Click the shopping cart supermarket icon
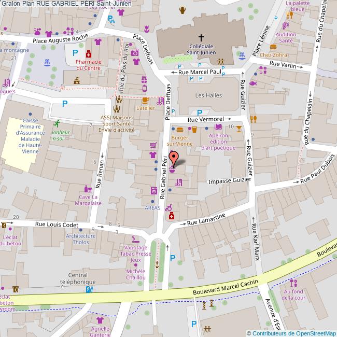Viewport: 337px width, 337px height. [153, 145]
